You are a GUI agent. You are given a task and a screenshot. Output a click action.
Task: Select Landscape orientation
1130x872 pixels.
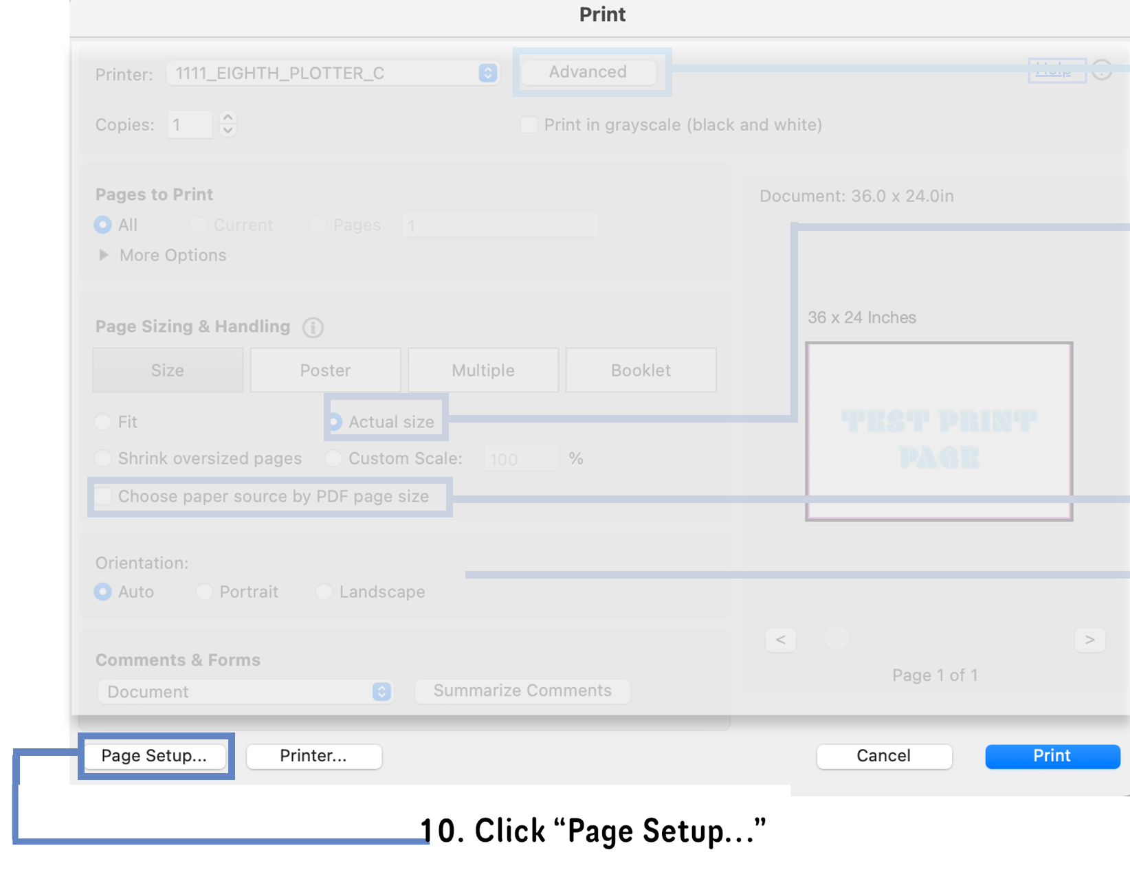(x=323, y=592)
